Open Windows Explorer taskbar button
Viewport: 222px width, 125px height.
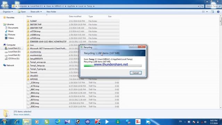click(27, 122)
